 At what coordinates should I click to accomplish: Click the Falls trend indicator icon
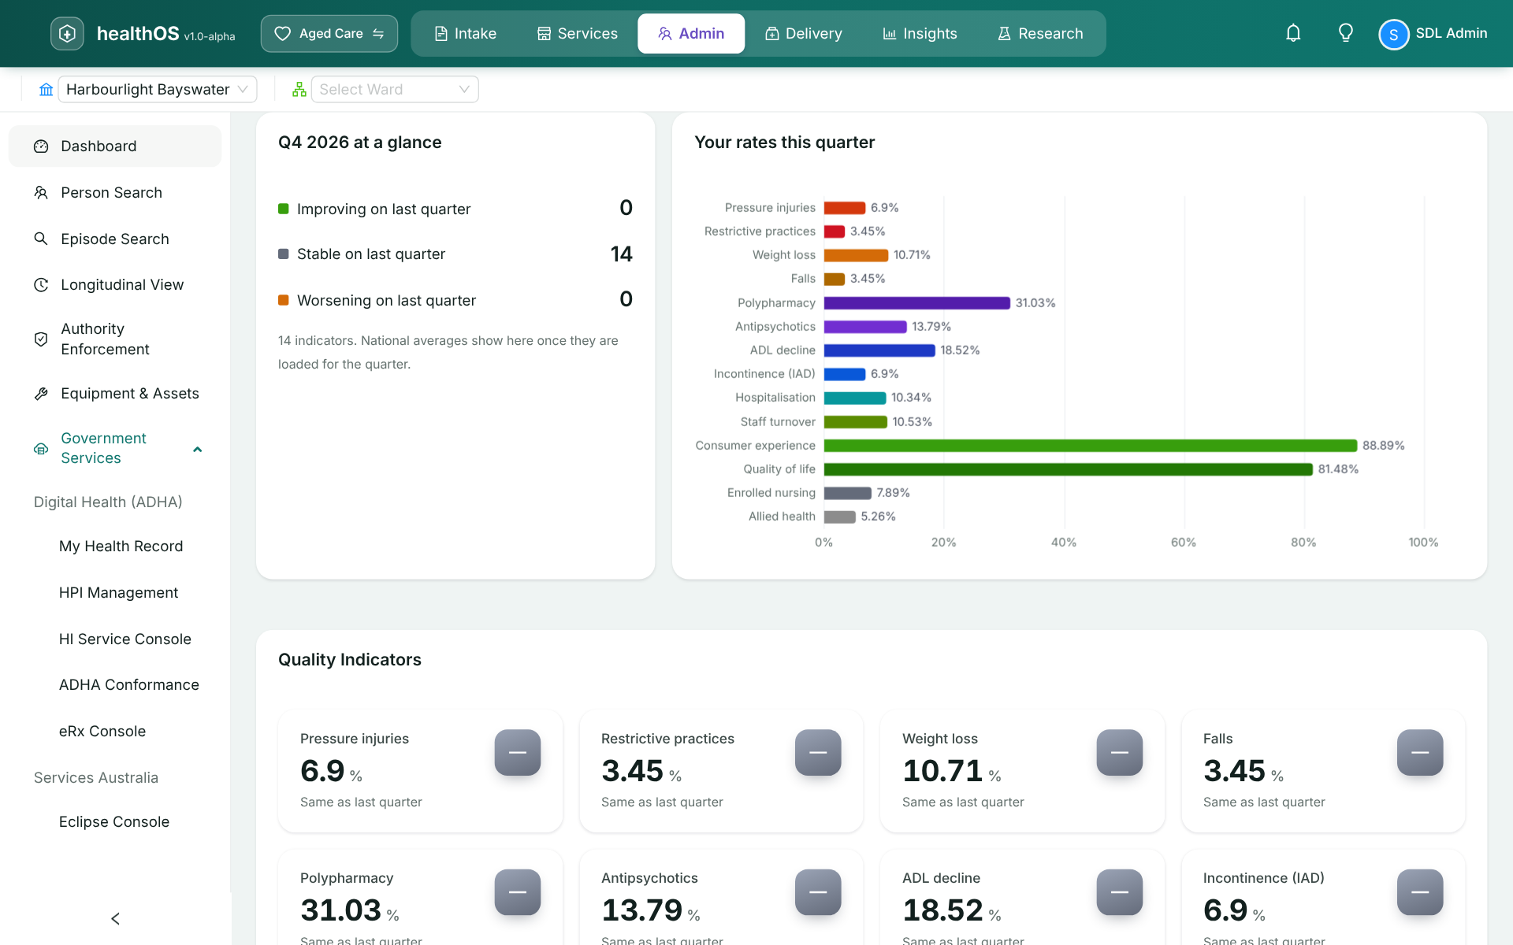(x=1420, y=752)
